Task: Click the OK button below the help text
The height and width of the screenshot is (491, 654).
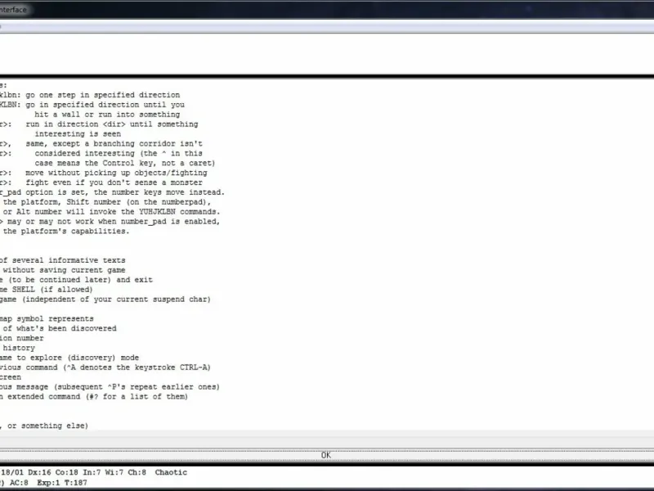Action: [x=325, y=455]
